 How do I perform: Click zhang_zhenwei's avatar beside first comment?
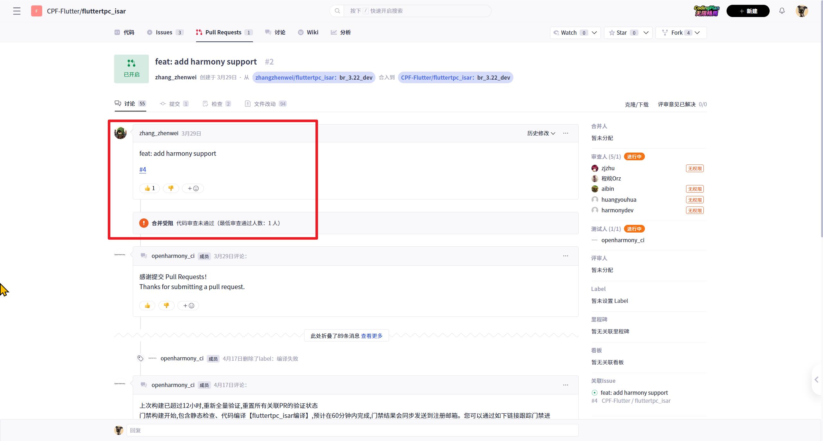tap(120, 133)
